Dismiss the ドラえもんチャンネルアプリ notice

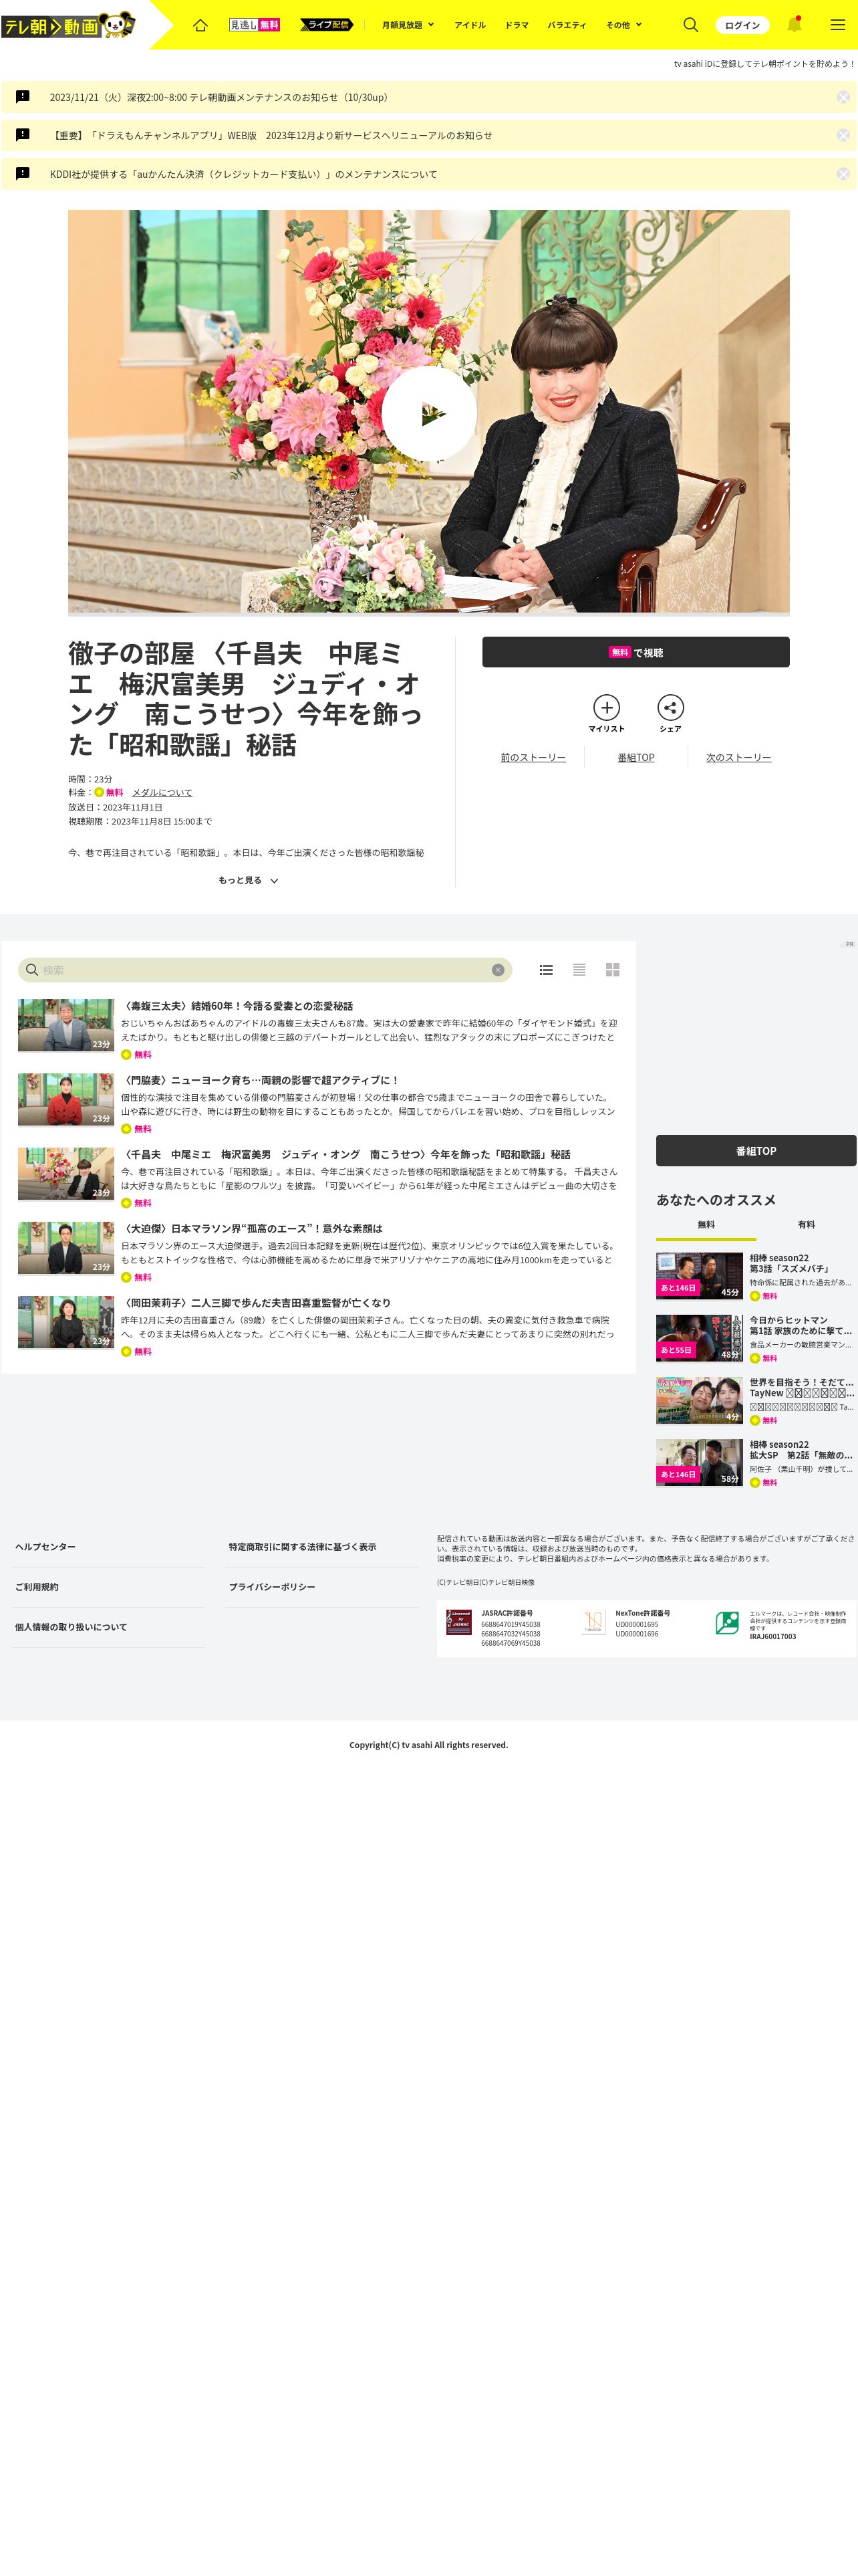click(843, 135)
